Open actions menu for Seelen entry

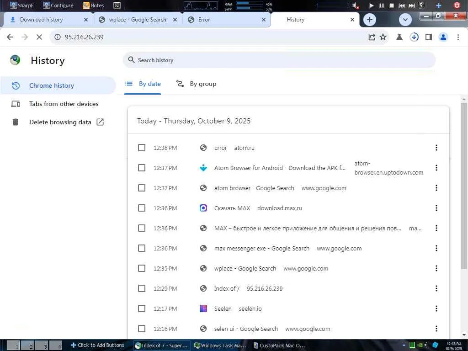coord(436,308)
